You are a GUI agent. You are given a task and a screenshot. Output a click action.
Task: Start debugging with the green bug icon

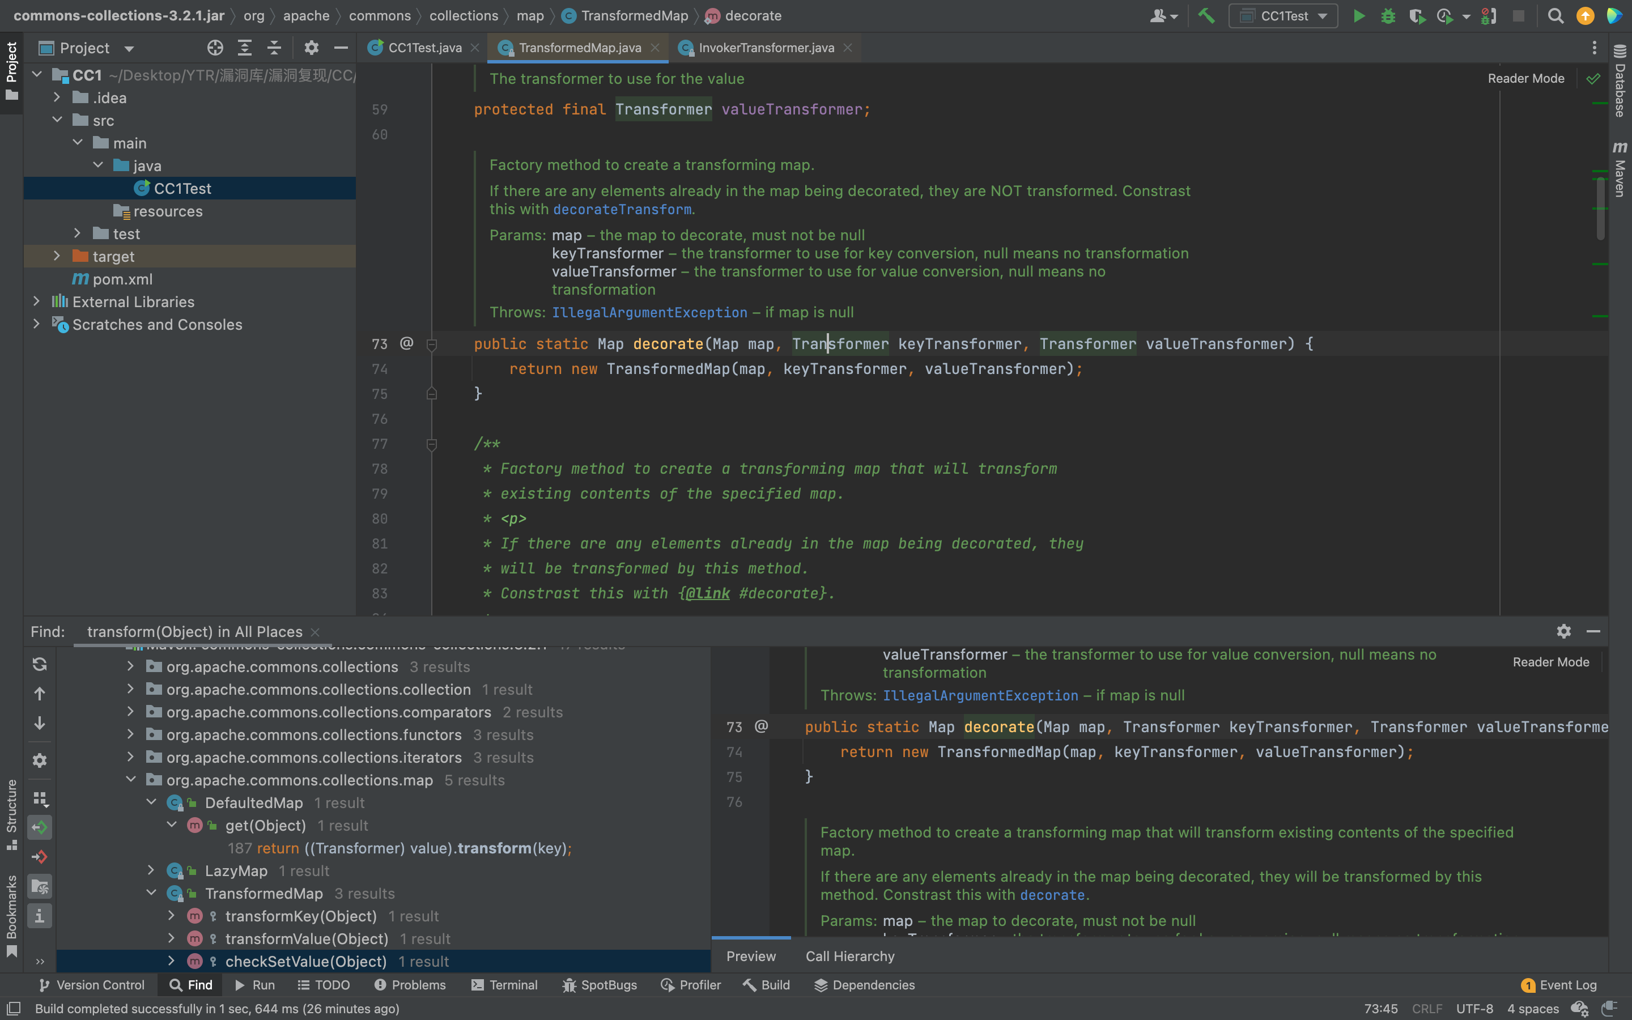1388,15
